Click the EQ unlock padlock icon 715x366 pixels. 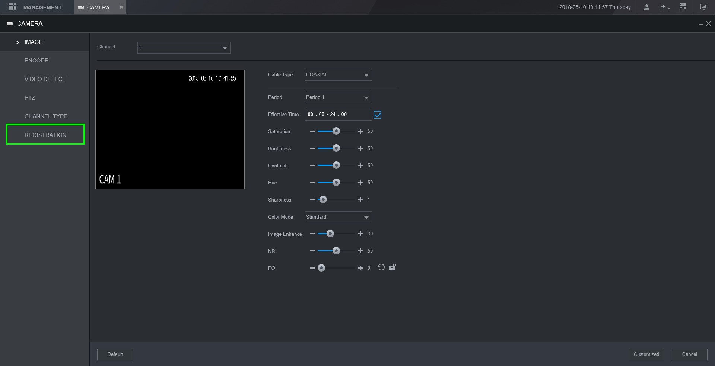pos(393,267)
